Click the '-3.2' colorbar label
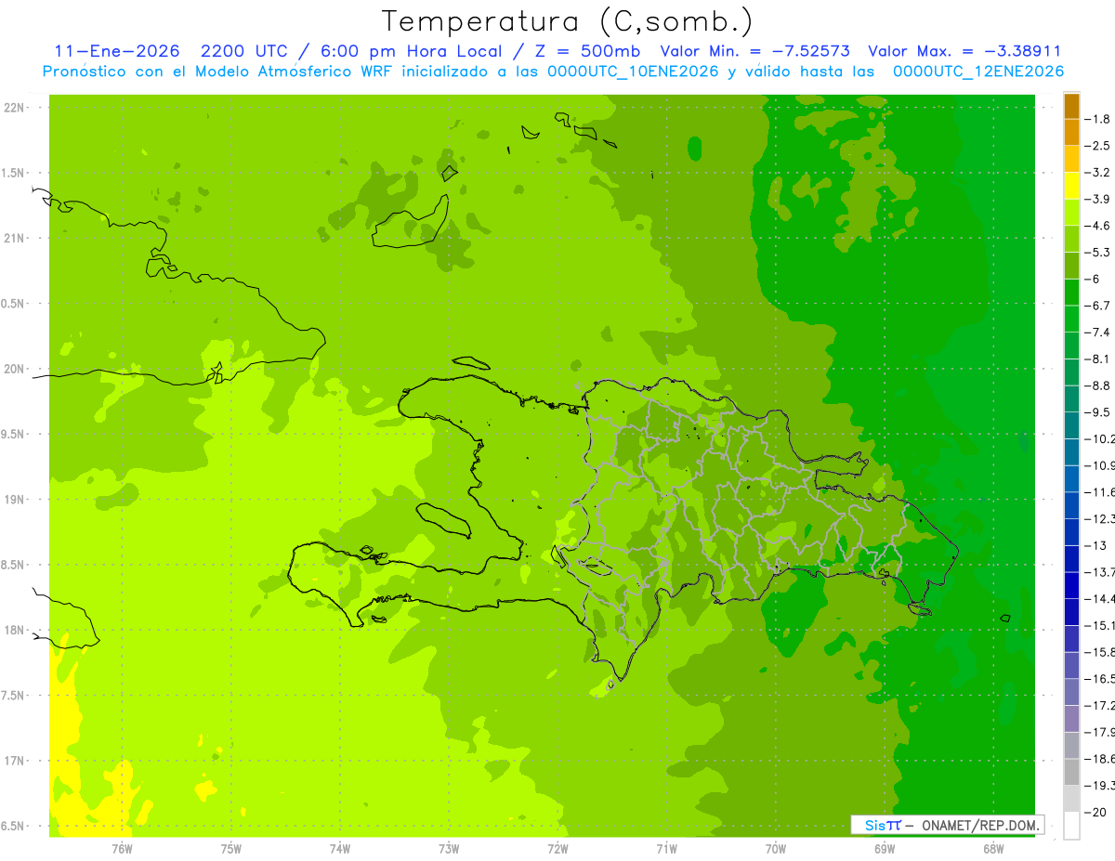The width and height of the screenshot is (1115, 861). (x=1097, y=173)
